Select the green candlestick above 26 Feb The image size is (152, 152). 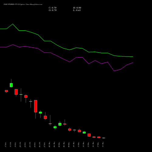[40, 112]
